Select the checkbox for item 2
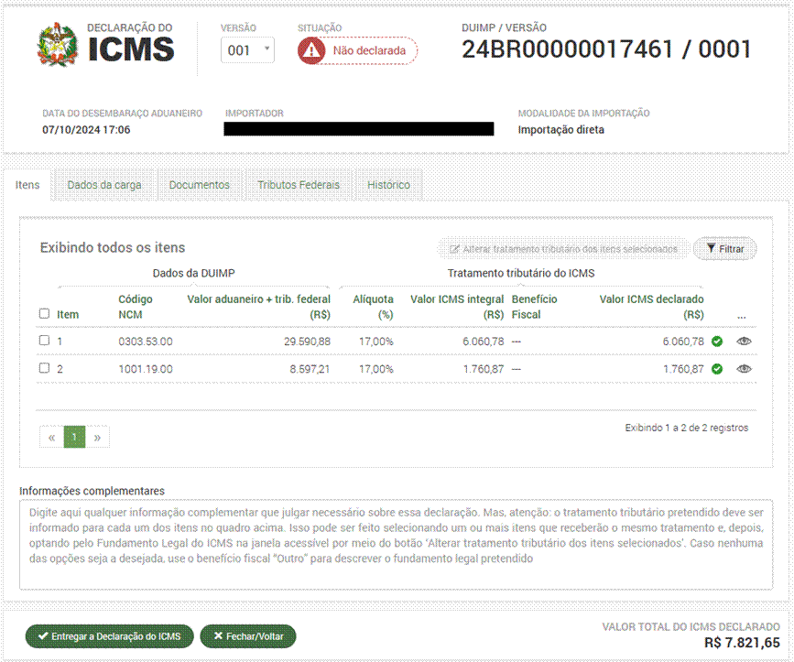Image resolution: width=794 pixels, height=662 pixels. [45, 368]
